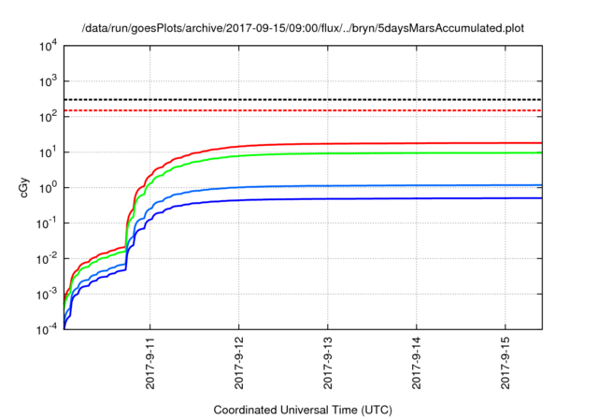Click the red dashed threshold line
Viewport: 598px width, 419px height.
pyautogui.click(x=303, y=110)
